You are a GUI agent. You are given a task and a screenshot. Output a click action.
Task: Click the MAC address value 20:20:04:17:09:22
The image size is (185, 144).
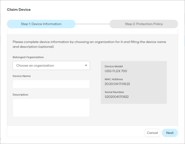[117, 84]
